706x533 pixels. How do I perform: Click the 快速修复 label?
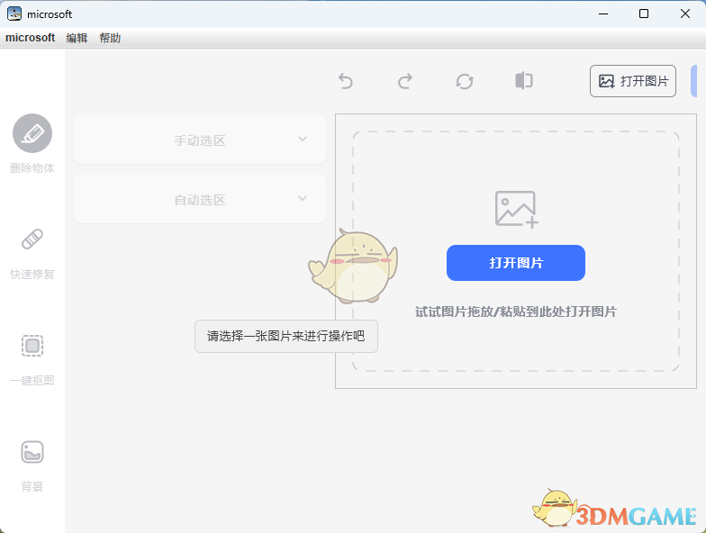pyautogui.click(x=32, y=275)
